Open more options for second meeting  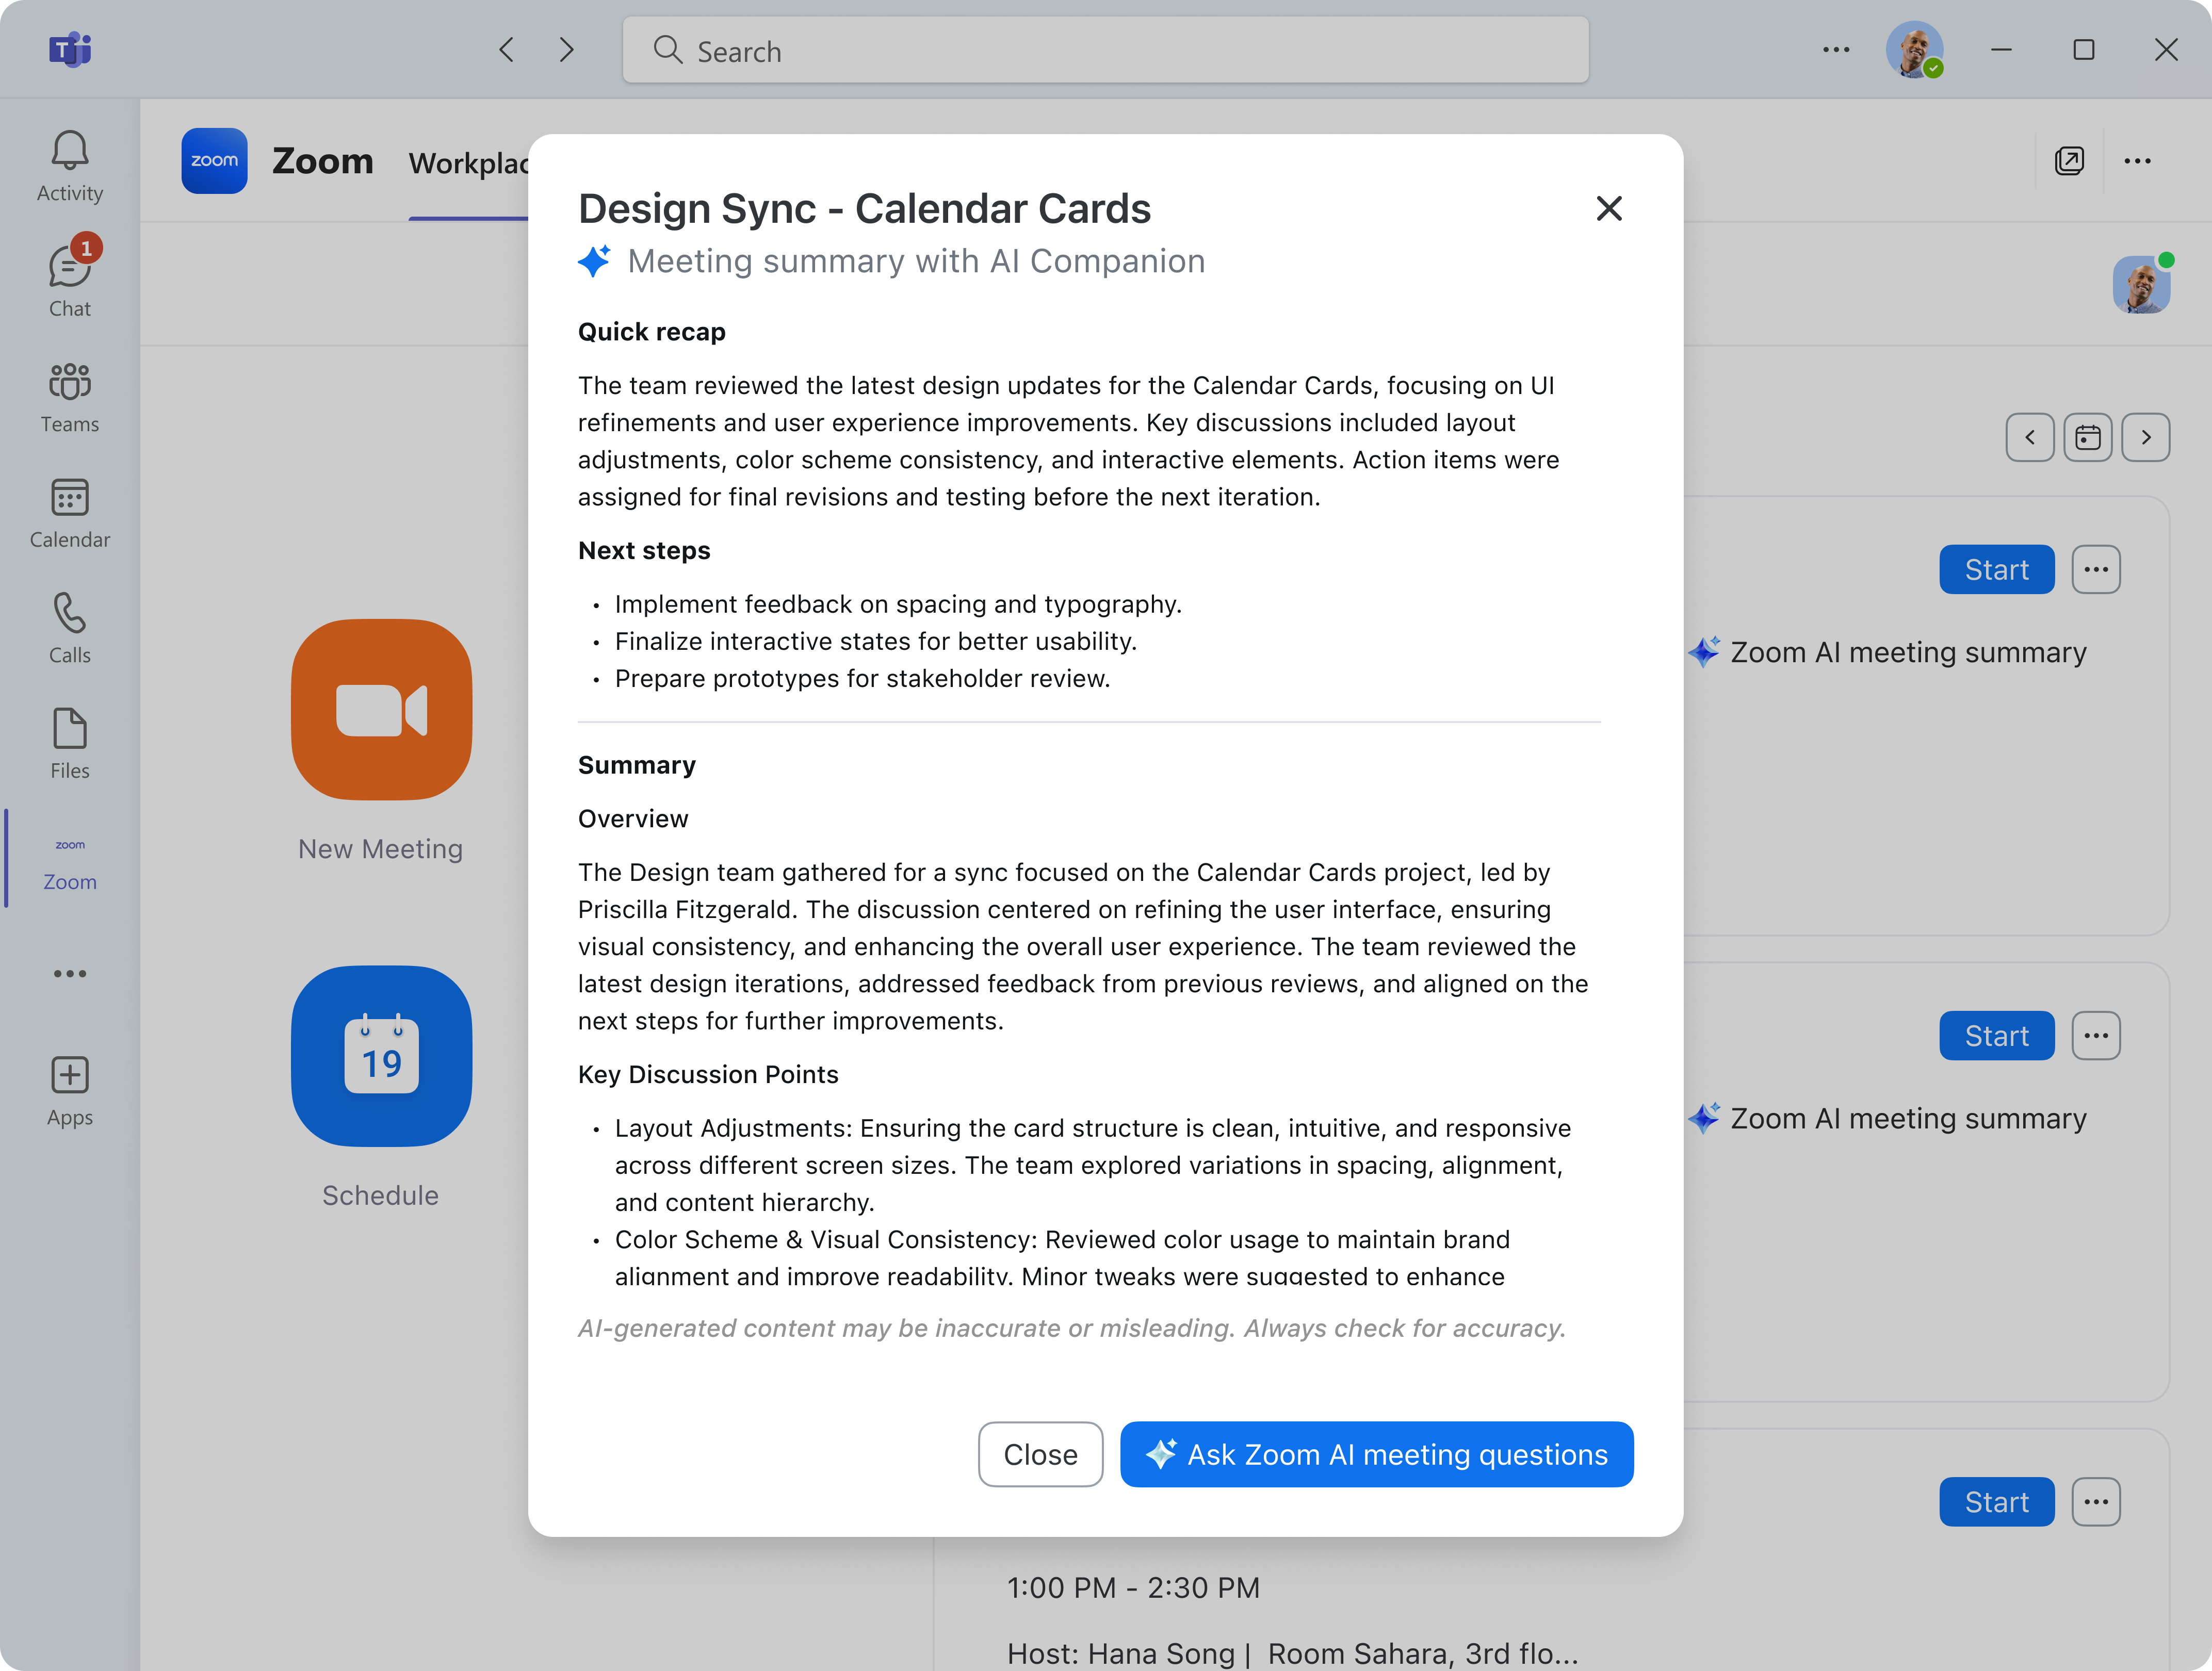pos(2096,1035)
